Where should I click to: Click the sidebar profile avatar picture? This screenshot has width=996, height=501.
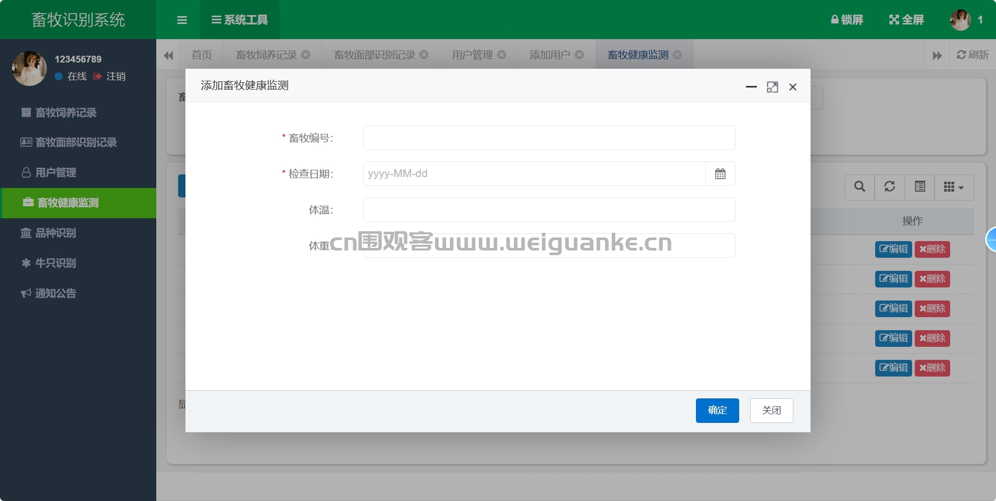(29, 68)
